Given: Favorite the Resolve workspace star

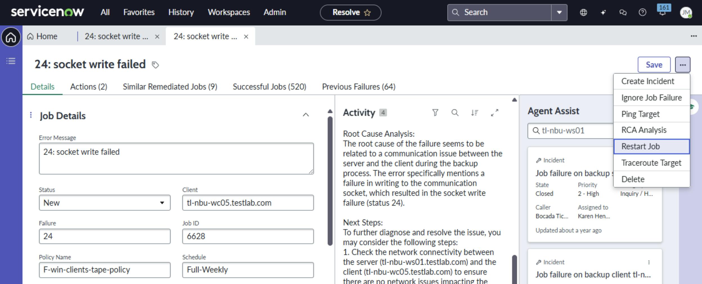Looking at the screenshot, I should tap(367, 13).
